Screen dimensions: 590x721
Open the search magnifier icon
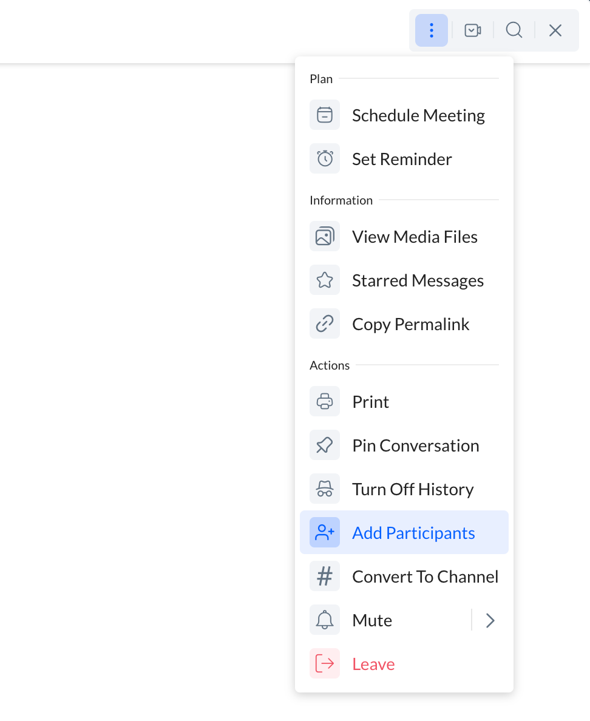pos(514,30)
